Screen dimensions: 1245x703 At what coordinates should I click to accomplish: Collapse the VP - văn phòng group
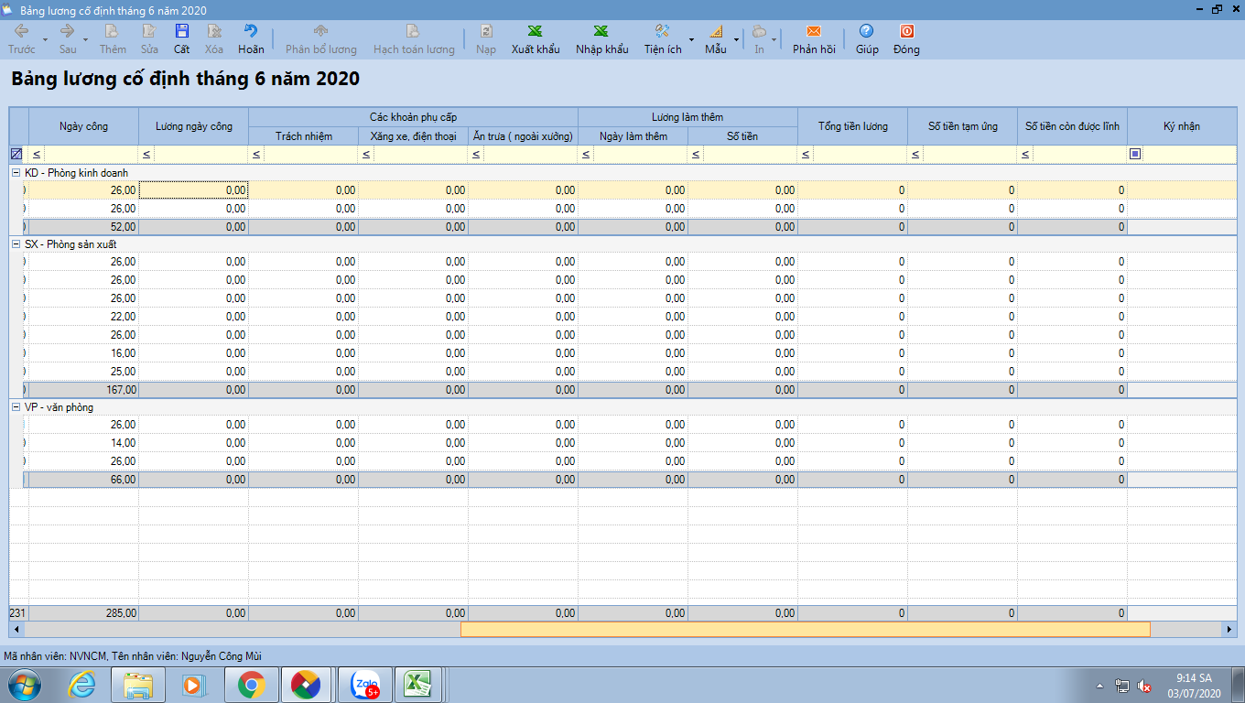pos(16,407)
